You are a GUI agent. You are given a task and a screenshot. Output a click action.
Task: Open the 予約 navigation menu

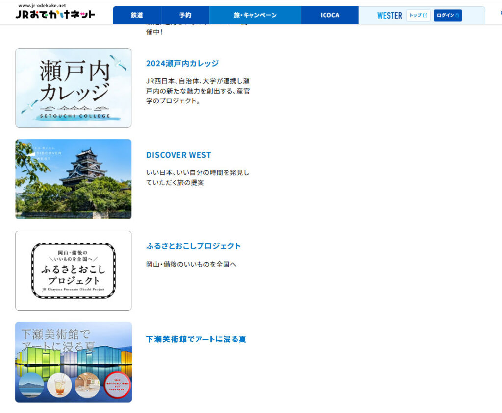point(185,15)
